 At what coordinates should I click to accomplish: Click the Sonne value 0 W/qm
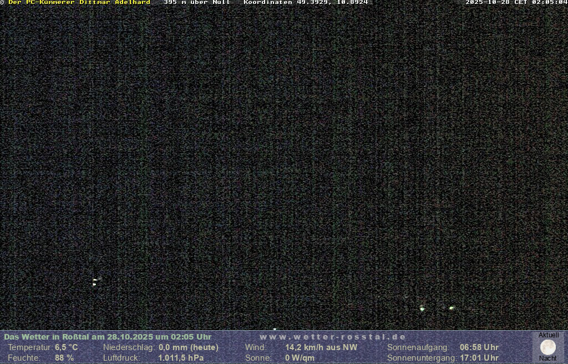[x=300, y=358]
